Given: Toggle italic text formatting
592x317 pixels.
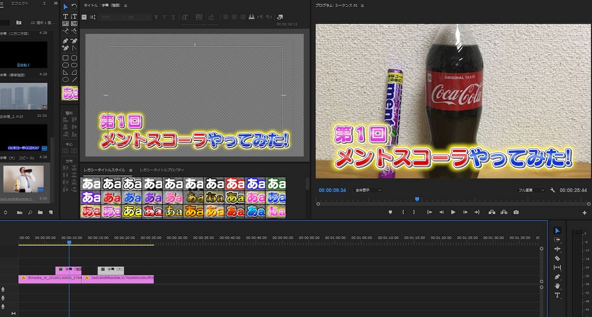Looking at the screenshot, I should (164, 17).
